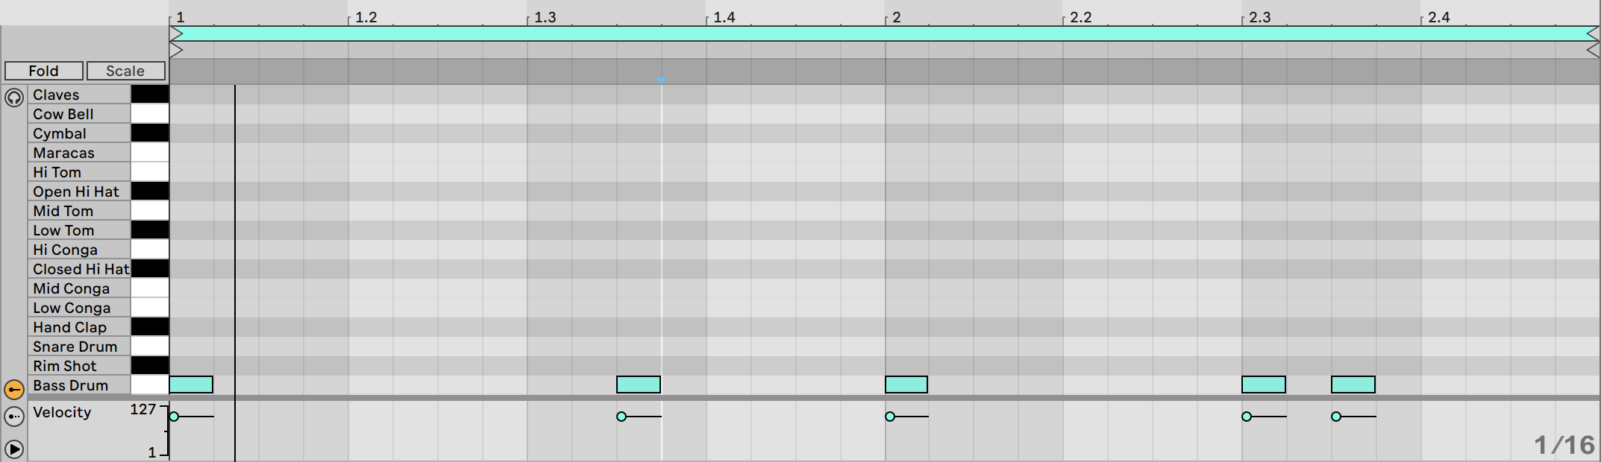This screenshot has width=1601, height=462.
Task: Click the 1.2 beat ruler mark
Action: pyautogui.click(x=366, y=17)
